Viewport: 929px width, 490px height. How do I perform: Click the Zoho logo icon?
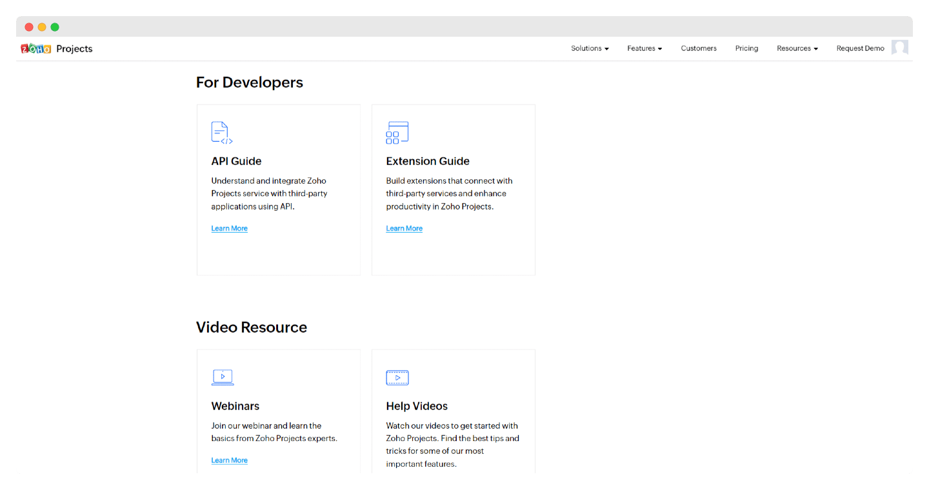(36, 48)
